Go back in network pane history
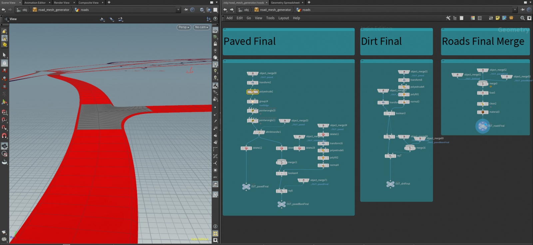This screenshot has height=245, width=533. (x=225, y=10)
